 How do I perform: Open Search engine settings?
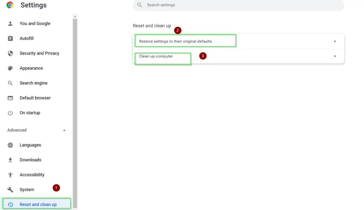33,83
